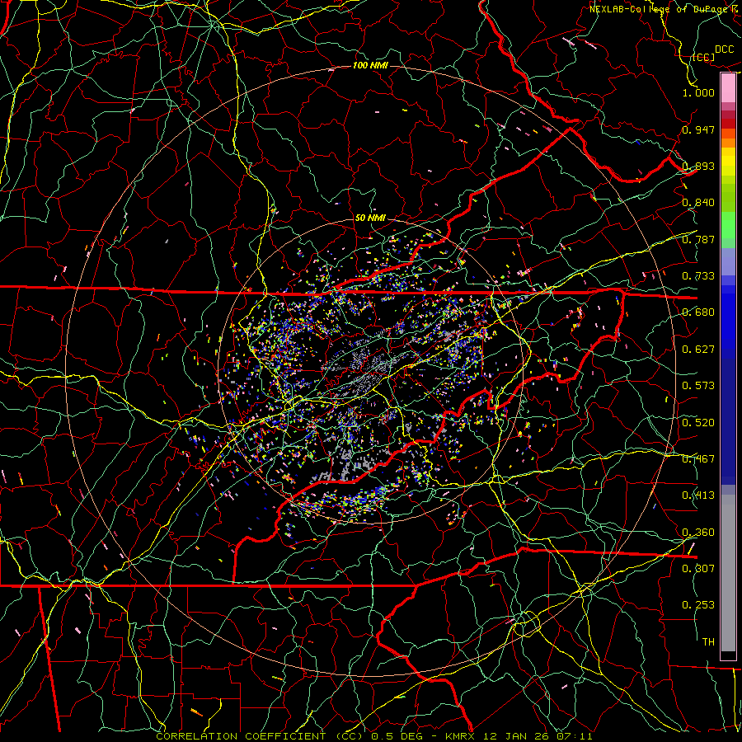Click the pink segment of the color bar
Viewport: 742px width, 742px height.
(728, 87)
